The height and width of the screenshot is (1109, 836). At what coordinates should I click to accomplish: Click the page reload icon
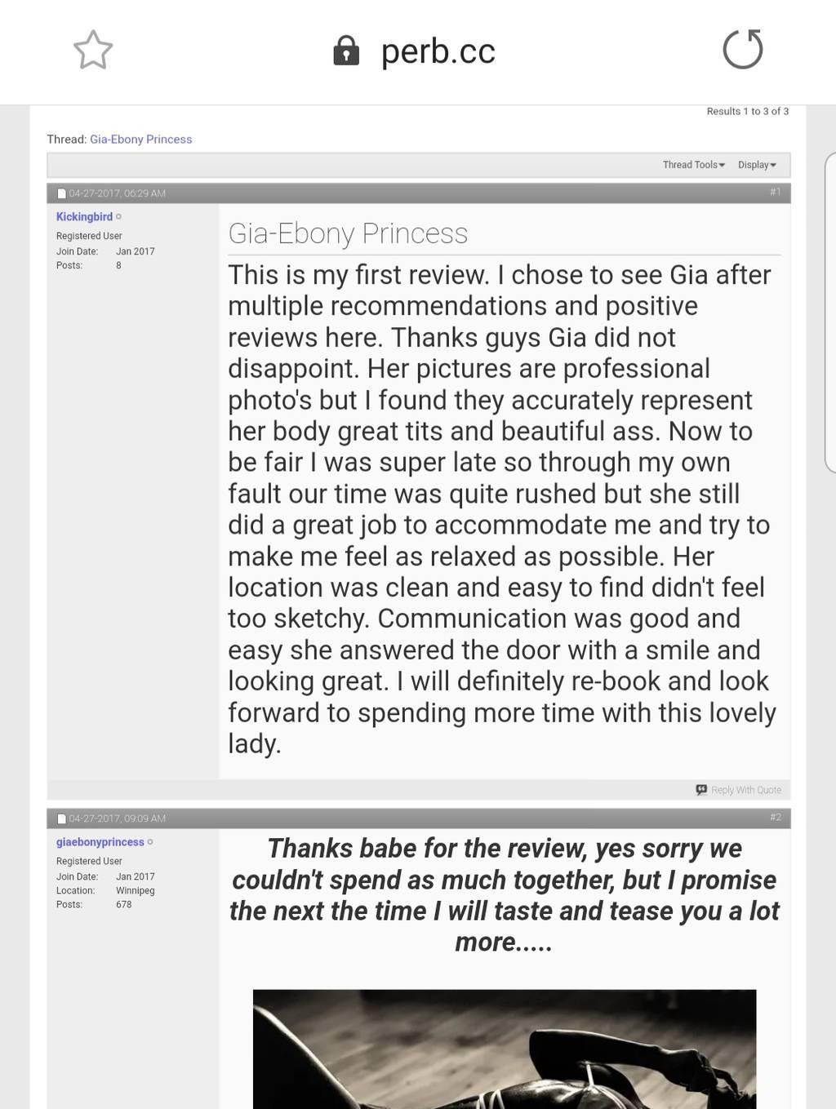(743, 49)
